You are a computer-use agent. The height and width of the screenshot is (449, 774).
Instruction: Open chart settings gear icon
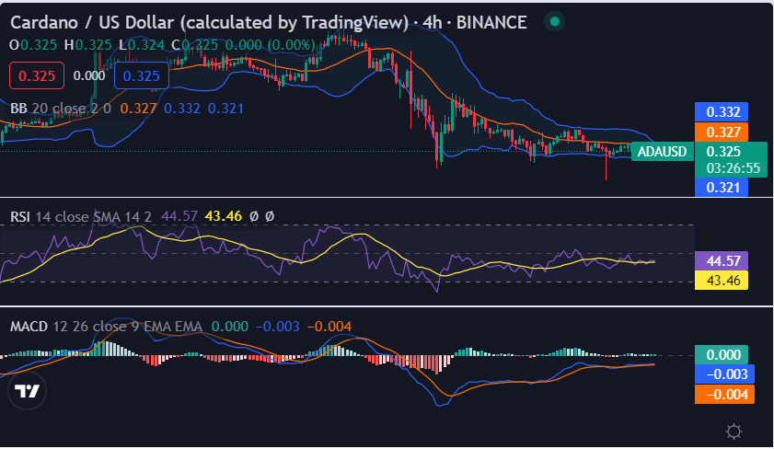[x=734, y=432]
